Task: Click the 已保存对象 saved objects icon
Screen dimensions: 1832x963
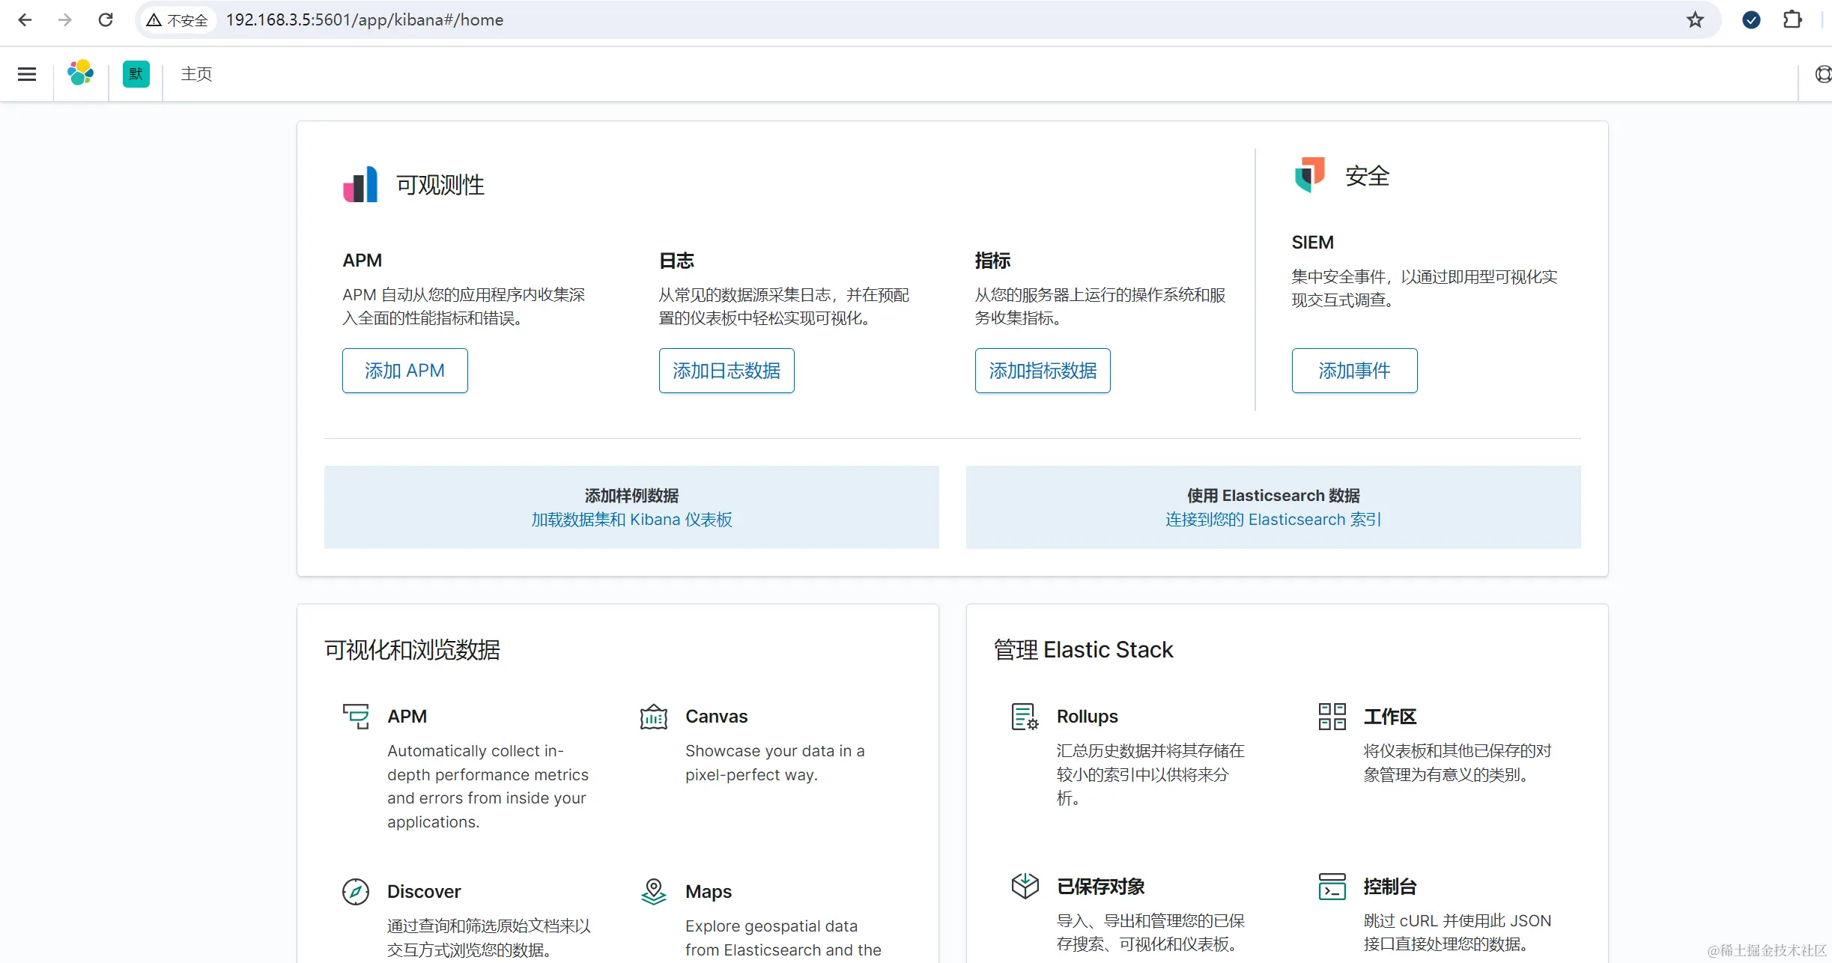Action: (x=1025, y=886)
